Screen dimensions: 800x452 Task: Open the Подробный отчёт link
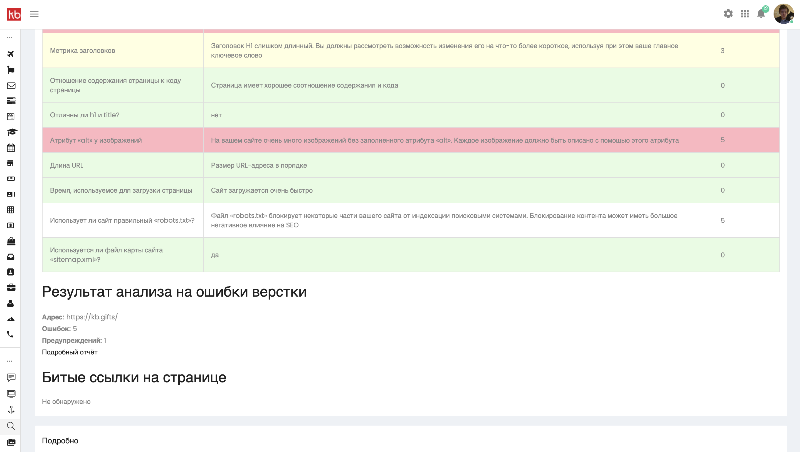point(70,352)
